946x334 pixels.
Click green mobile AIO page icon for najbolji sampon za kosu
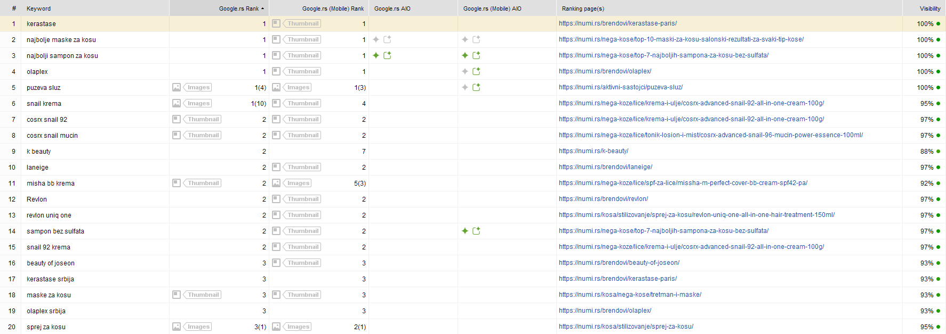tap(476, 55)
